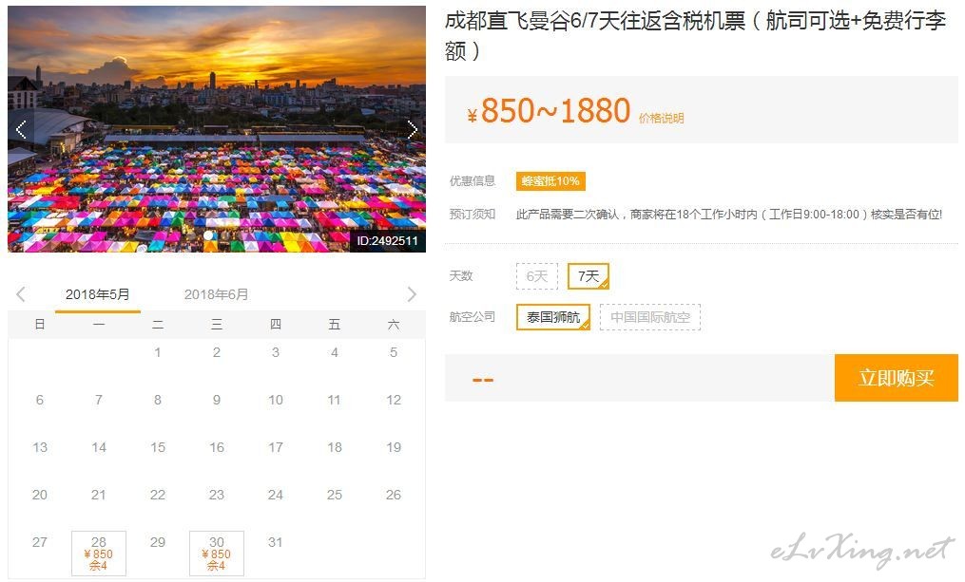
Task: Advance the calendar to later months
Action: (412, 294)
